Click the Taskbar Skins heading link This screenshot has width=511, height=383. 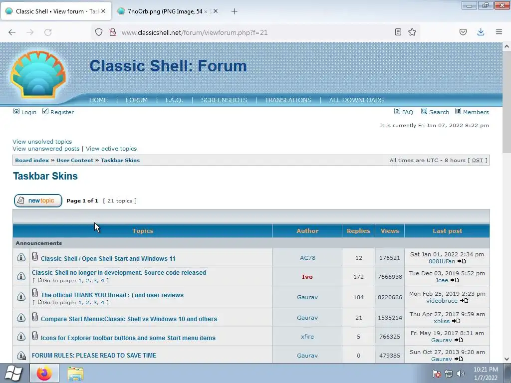45,176
